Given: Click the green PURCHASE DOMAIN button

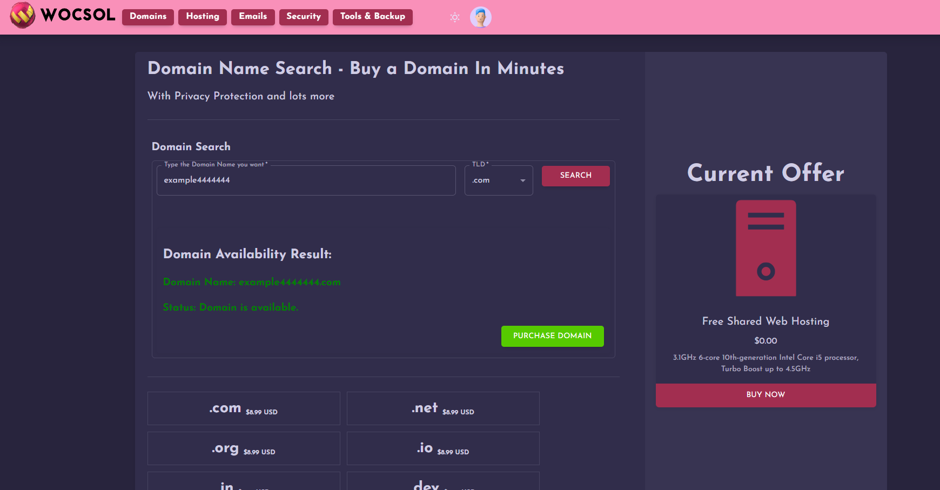Looking at the screenshot, I should tap(552, 336).
